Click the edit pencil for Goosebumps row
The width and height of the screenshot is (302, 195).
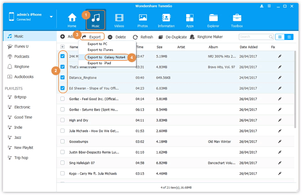(x=280, y=142)
